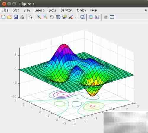
Task: Click the Show Plot Tools and Dock icon
Action: pos(112,17)
